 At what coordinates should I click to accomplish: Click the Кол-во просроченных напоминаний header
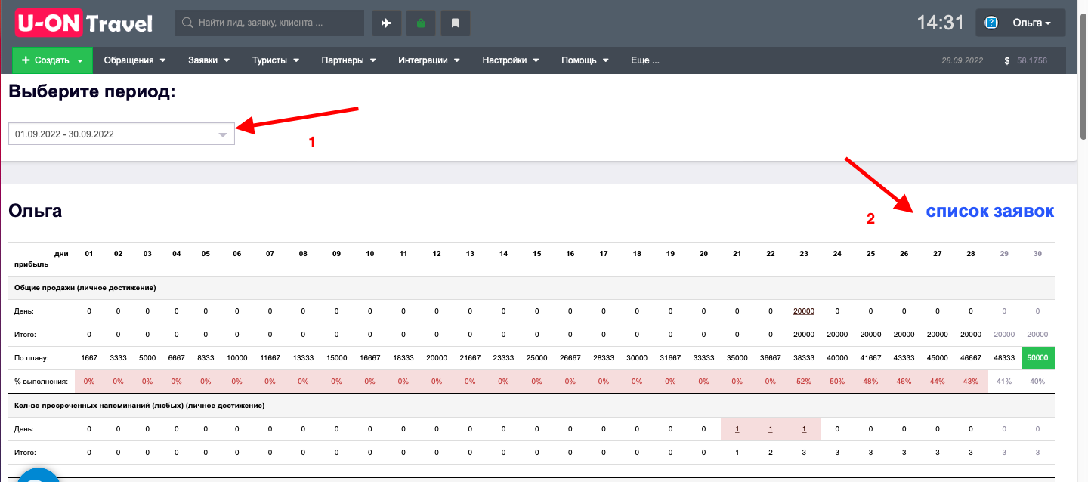(139, 406)
